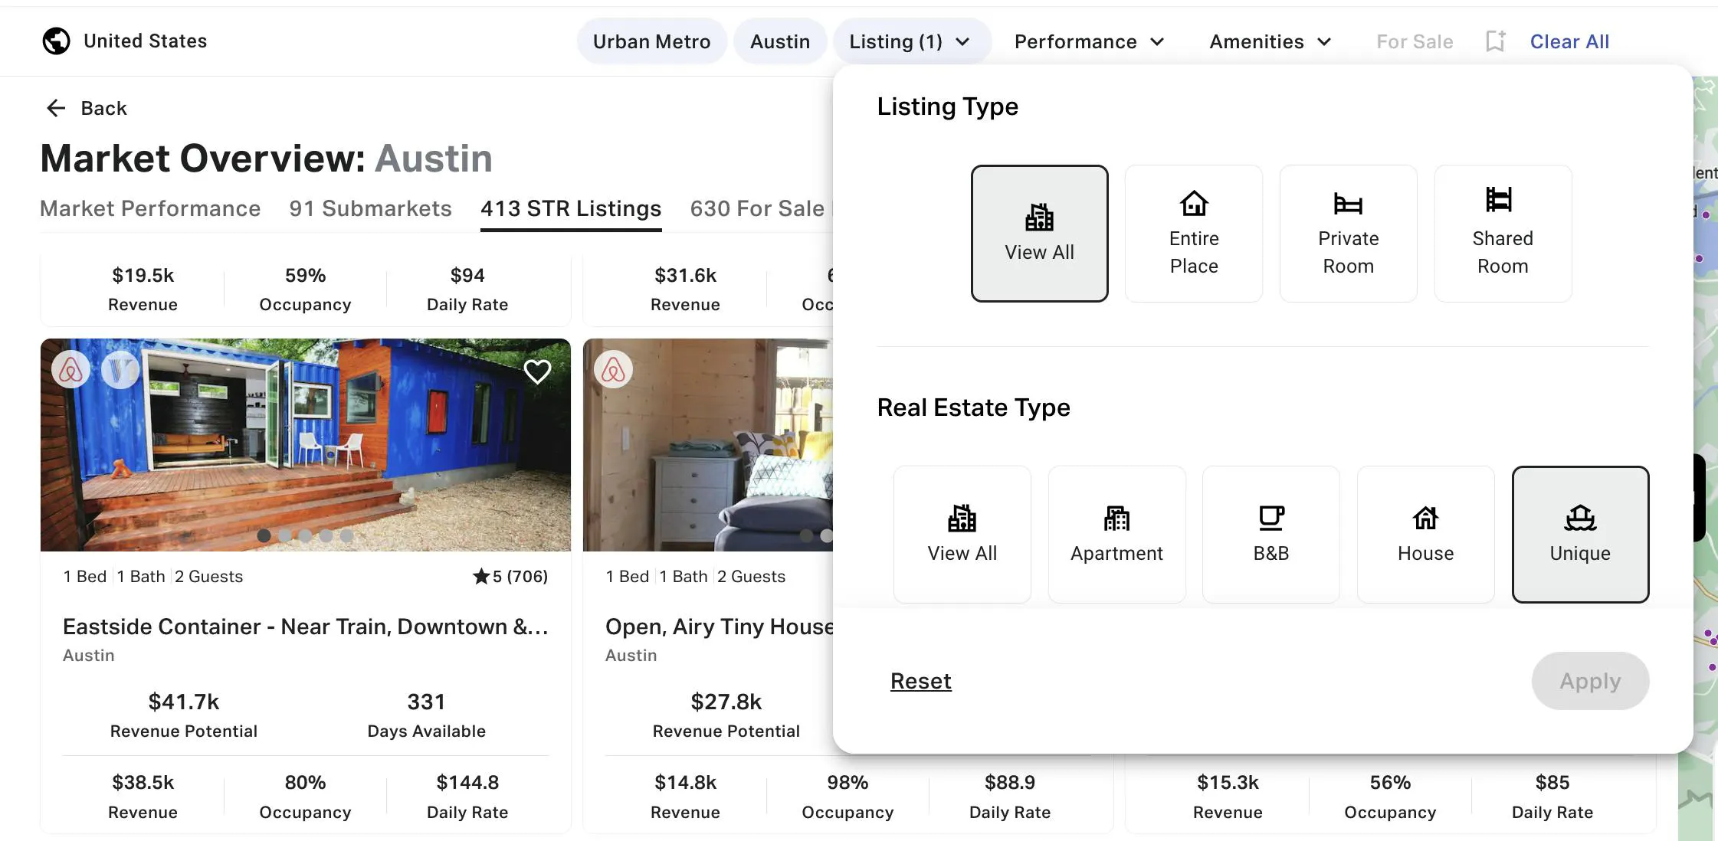Viewport: 1718px width, 841px height.
Task: Switch to Market Performance tab
Action: pos(150,208)
